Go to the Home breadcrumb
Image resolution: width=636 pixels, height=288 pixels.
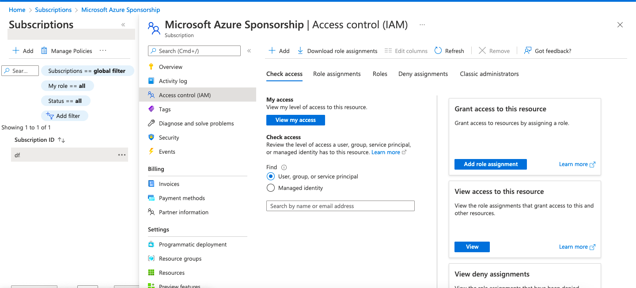pyautogui.click(x=17, y=10)
